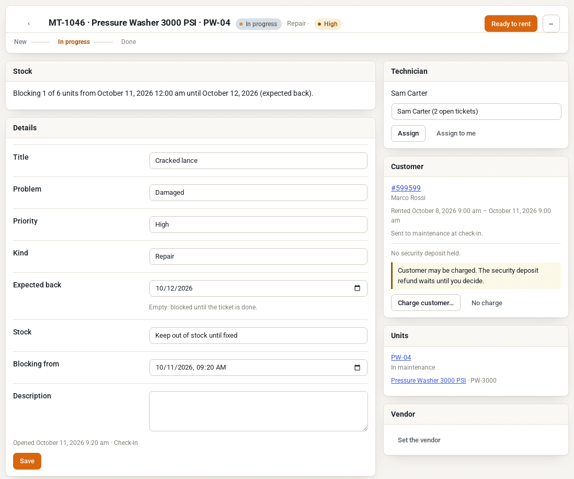
Task: Select the Done status step
Action: (x=129, y=42)
